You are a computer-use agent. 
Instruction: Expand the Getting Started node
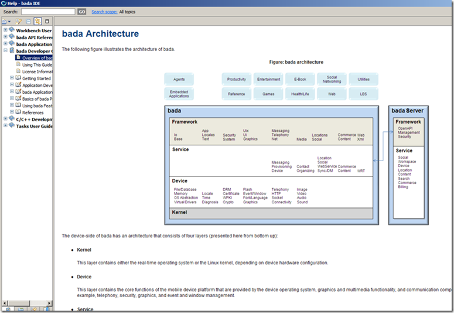(12, 78)
